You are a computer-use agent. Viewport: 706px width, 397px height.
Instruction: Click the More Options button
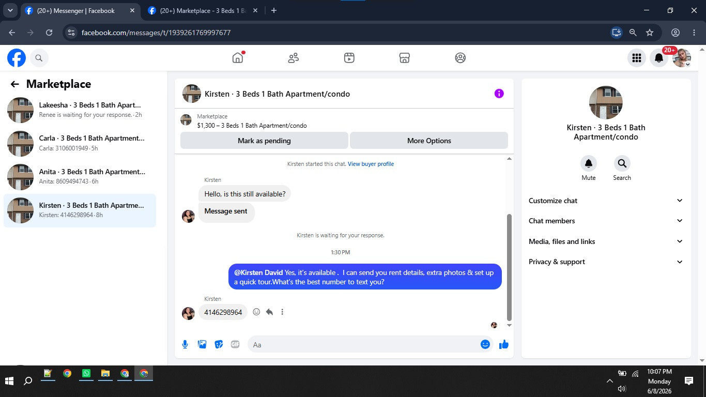429,141
